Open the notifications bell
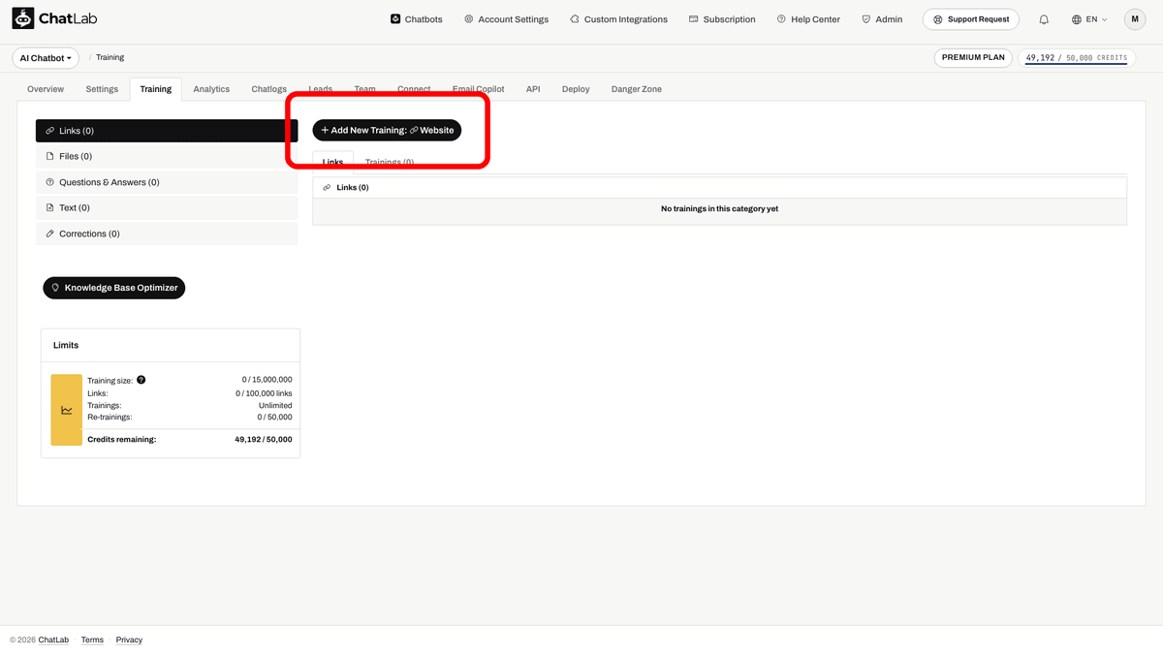 [1044, 19]
